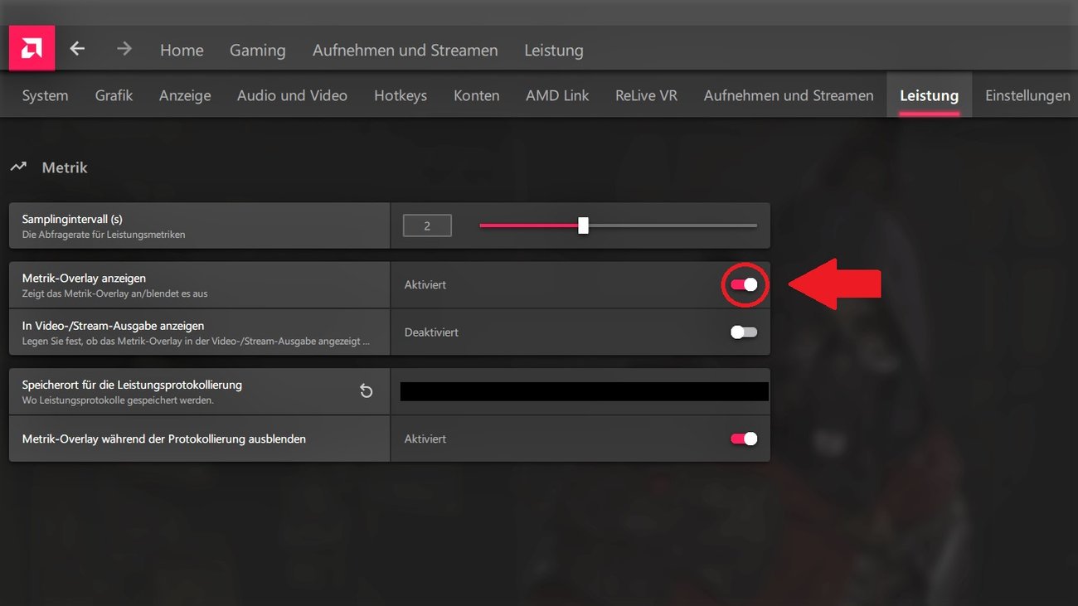Open the Einstellungen tab
Viewport: 1078px width, 606px height.
(1027, 95)
